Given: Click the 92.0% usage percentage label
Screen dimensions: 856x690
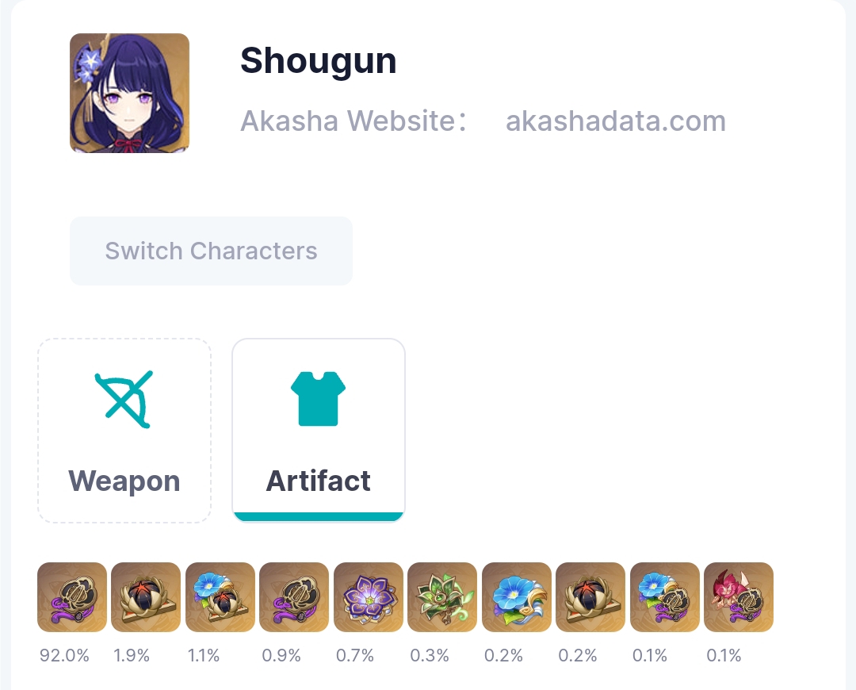Looking at the screenshot, I should [x=64, y=655].
